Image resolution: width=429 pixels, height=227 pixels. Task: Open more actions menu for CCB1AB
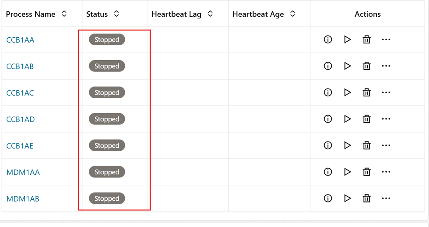coord(386,66)
